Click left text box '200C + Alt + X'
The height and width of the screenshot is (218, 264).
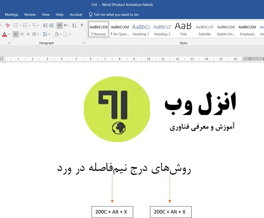coord(112,212)
